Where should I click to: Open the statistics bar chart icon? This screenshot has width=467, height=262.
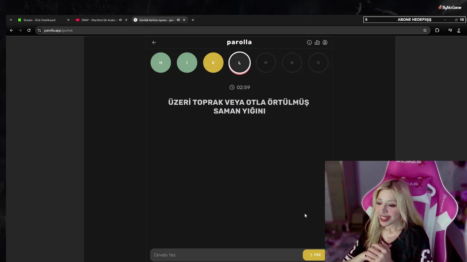tap(317, 43)
